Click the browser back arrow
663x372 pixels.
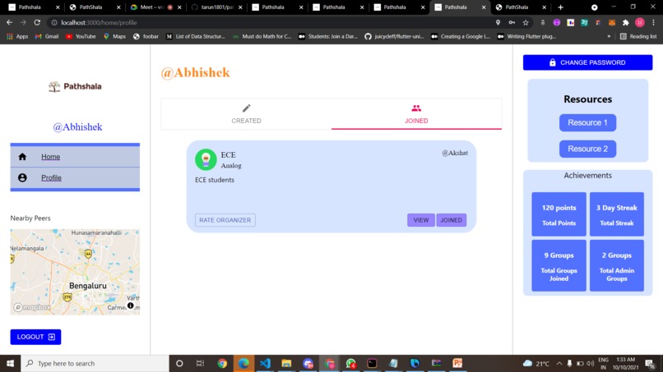click(9, 22)
